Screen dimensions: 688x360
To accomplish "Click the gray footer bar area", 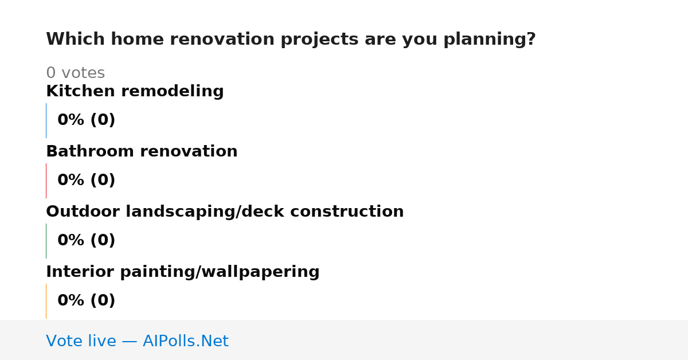I will pos(344,340).
